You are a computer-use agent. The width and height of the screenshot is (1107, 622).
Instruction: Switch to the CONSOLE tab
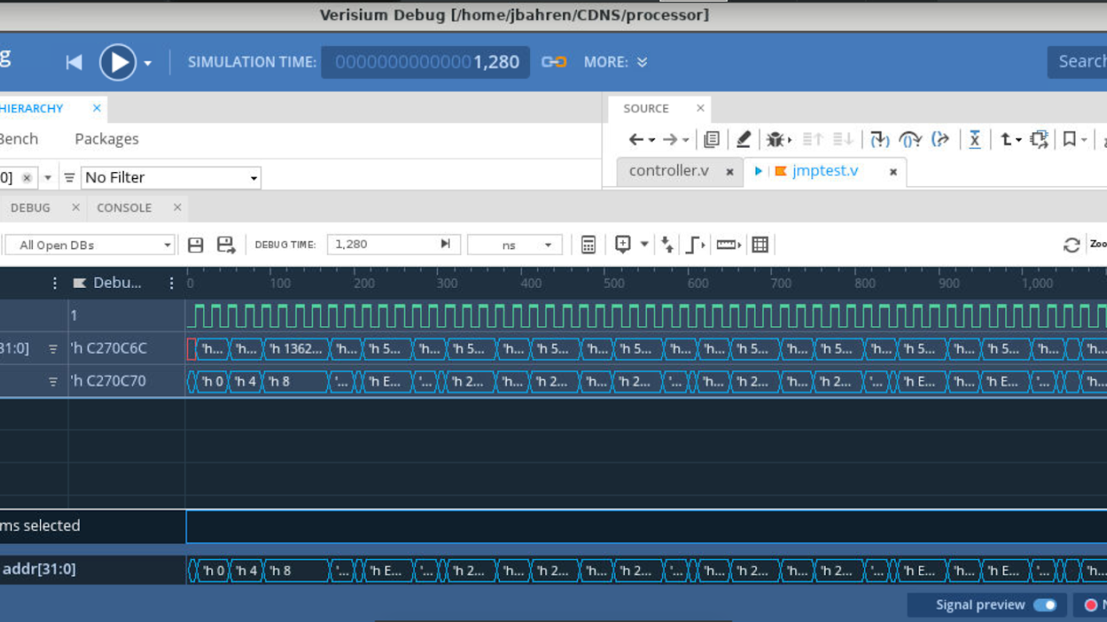124,208
